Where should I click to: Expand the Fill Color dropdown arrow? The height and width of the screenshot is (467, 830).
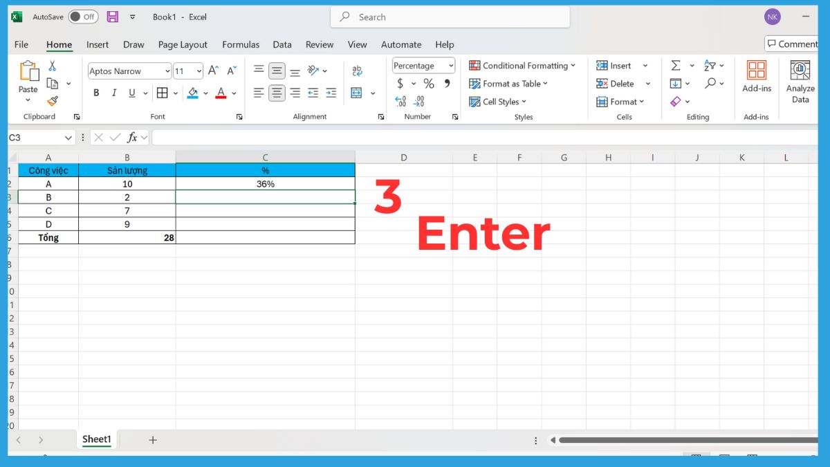pyautogui.click(x=205, y=93)
